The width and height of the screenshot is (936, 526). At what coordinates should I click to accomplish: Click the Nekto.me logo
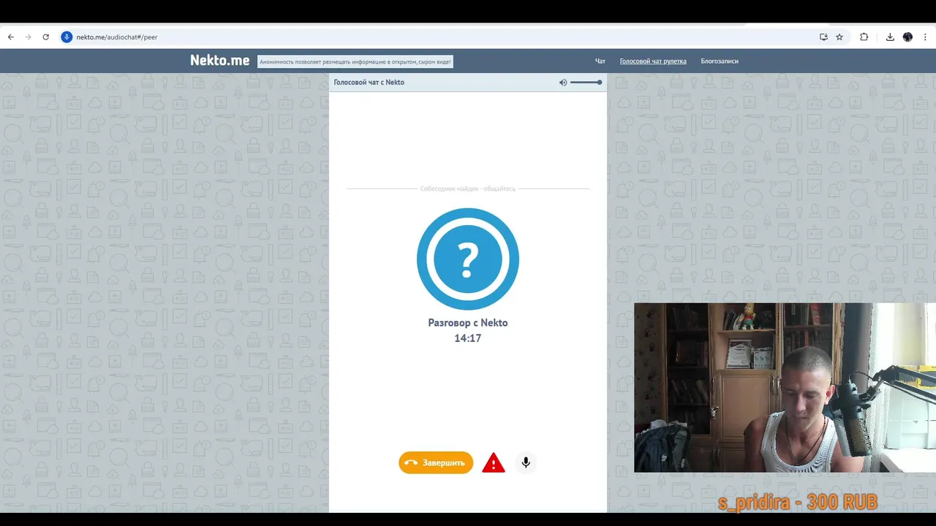click(x=219, y=61)
